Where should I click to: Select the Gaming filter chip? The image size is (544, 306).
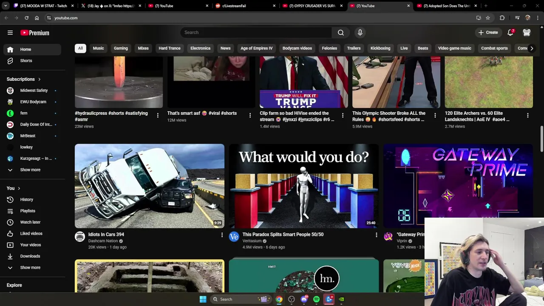[x=121, y=48]
